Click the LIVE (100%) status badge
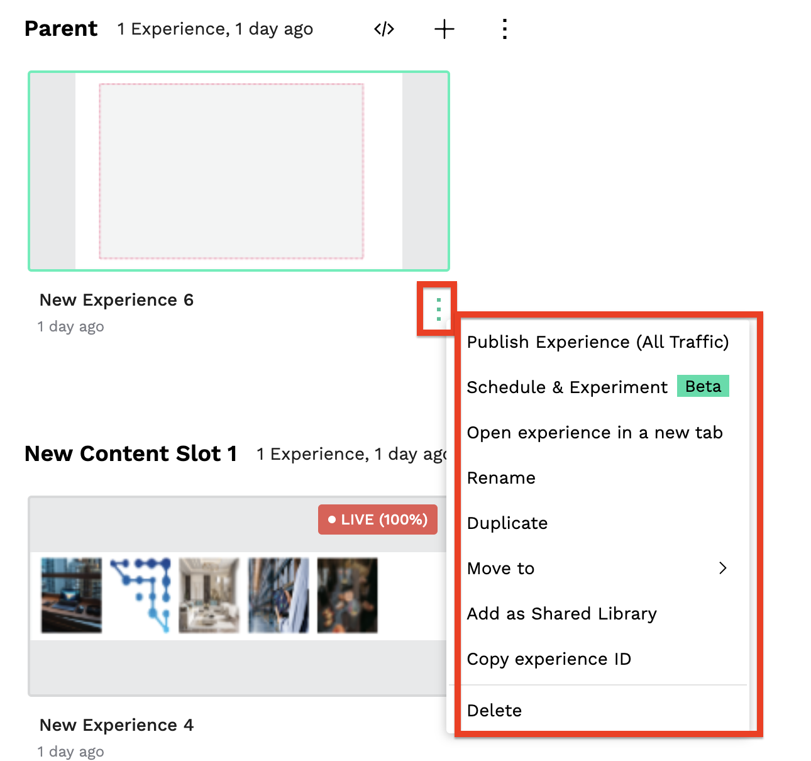The height and width of the screenshot is (761, 811). point(378,519)
